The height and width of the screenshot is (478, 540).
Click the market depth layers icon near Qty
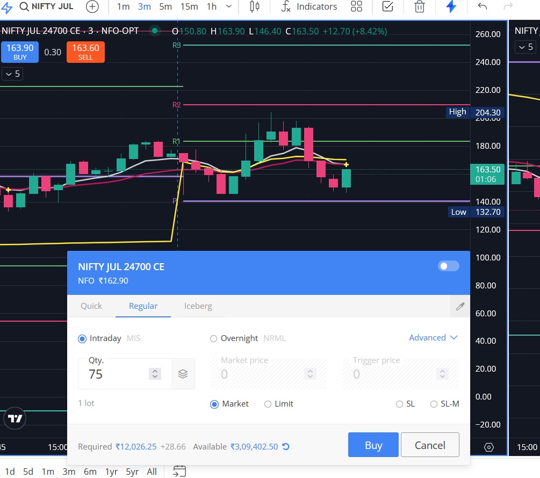[183, 374]
